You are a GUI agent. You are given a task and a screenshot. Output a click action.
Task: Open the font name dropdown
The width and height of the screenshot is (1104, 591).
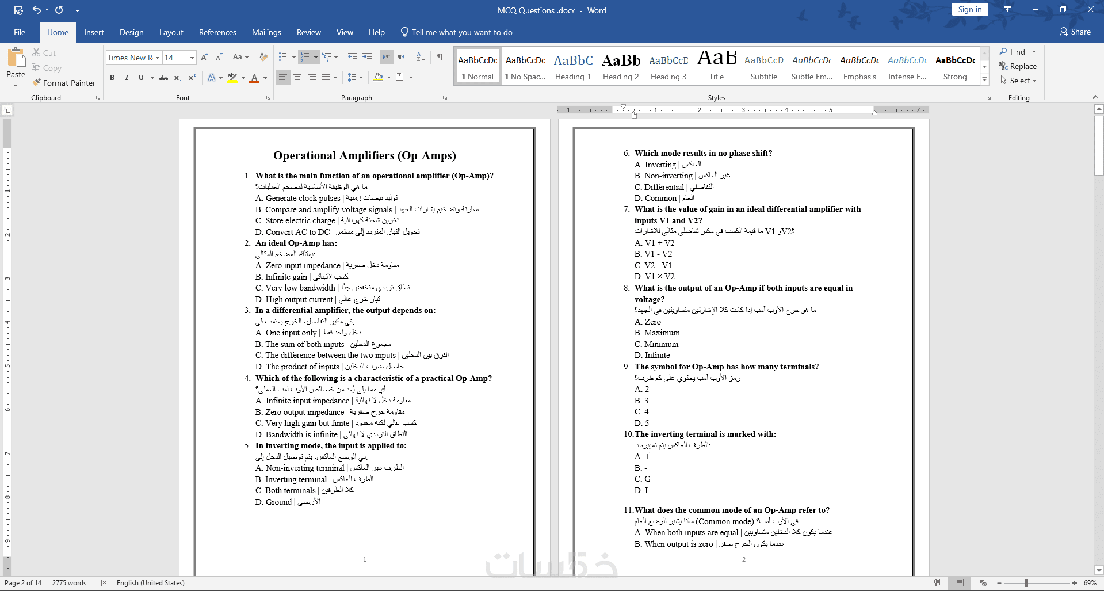(x=158, y=58)
